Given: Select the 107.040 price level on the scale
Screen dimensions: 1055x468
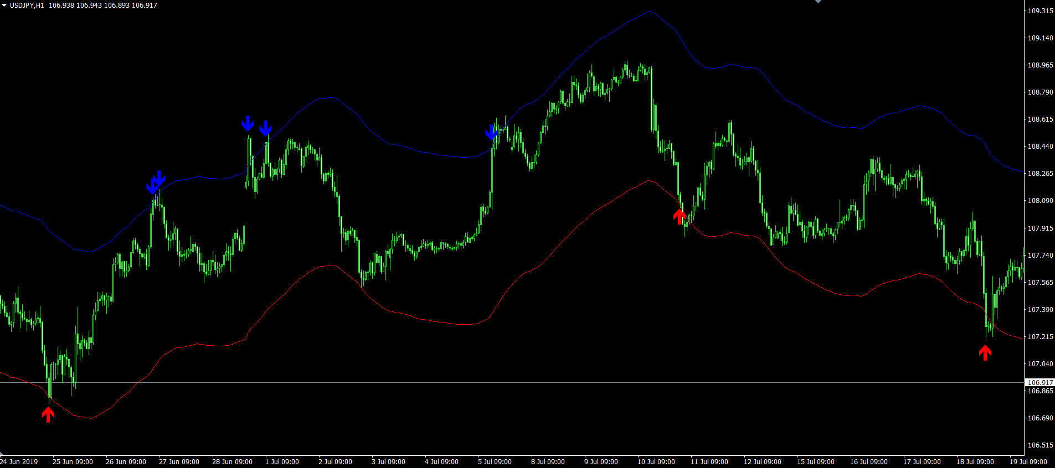Looking at the screenshot, I should [1041, 364].
